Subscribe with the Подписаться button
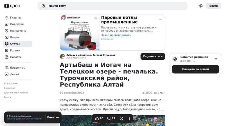The image size is (225, 126). tap(153, 57)
